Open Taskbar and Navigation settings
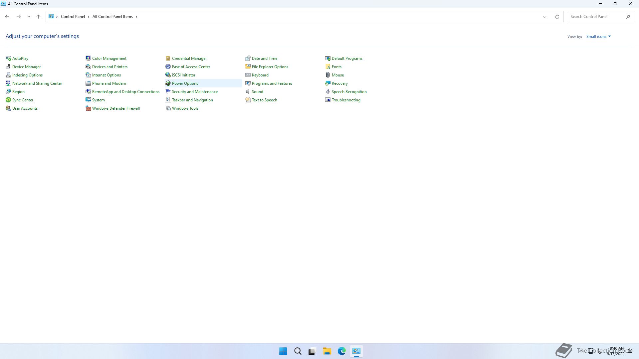 (x=192, y=100)
